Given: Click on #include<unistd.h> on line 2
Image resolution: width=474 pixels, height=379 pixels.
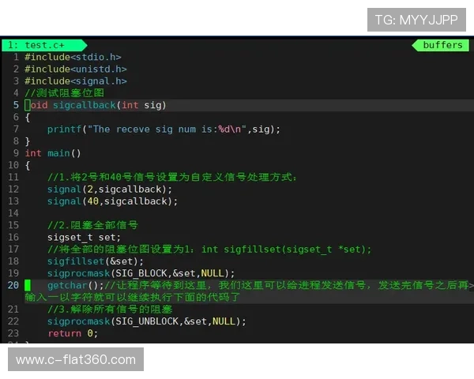Looking at the screenshot, I should 76,69.
